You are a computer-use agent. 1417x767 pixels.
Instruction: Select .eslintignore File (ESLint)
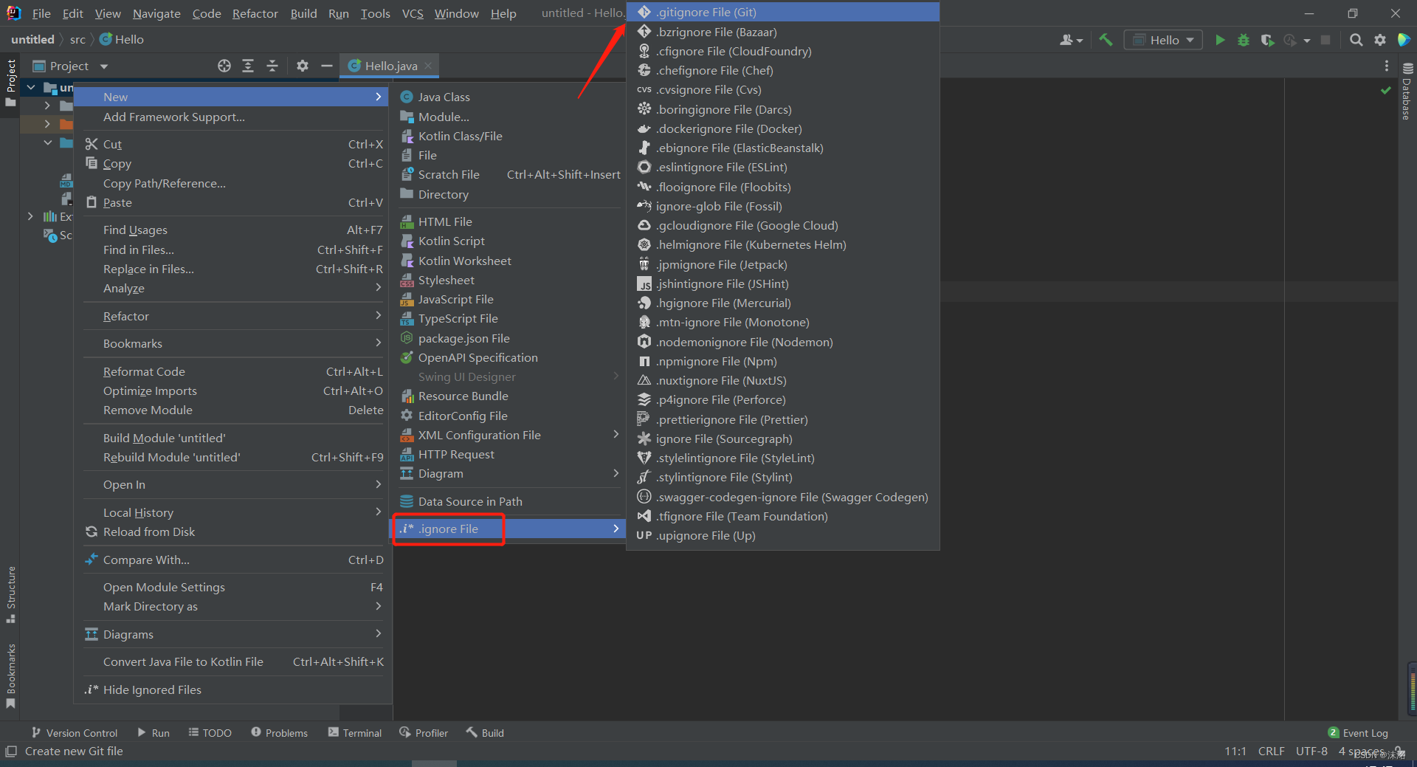click(783, 167)
